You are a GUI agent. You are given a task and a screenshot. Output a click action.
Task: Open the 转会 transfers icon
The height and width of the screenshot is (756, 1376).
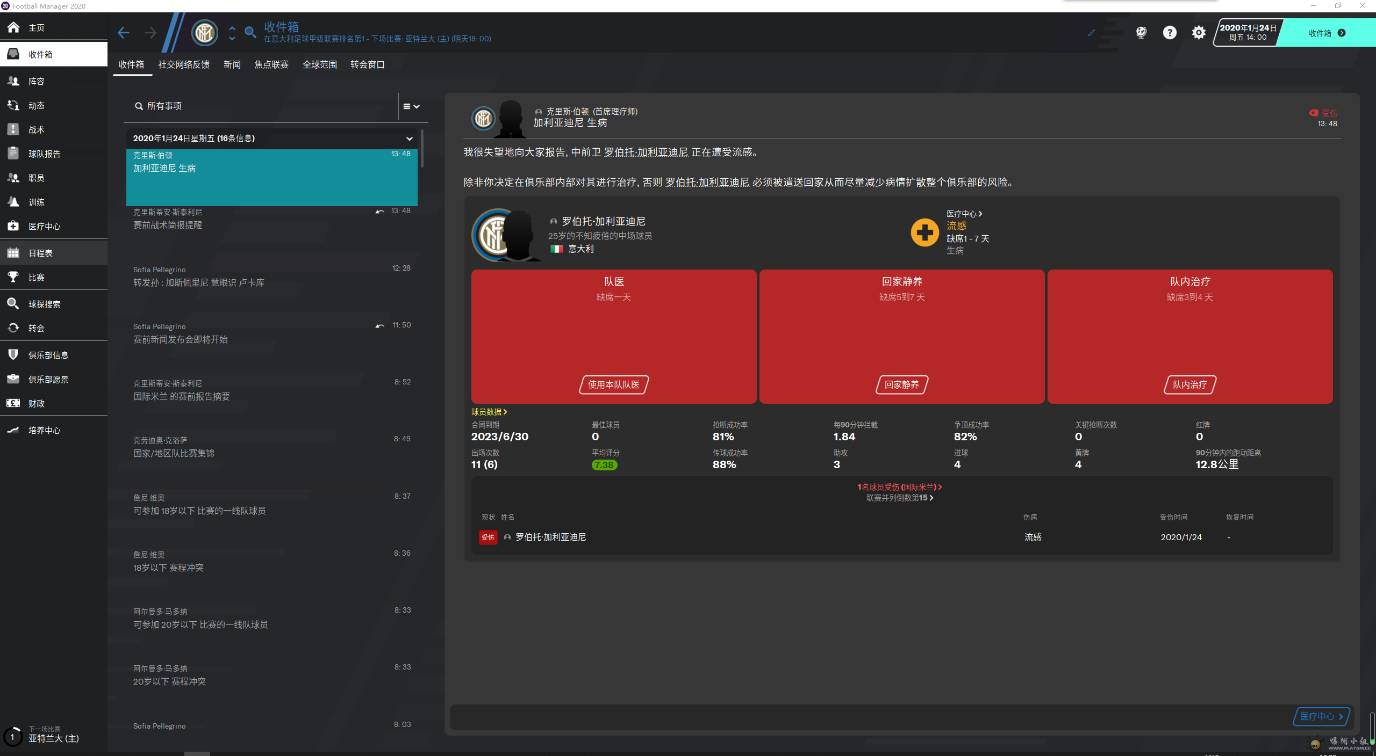pyautogui.click(x=13, y=328)
